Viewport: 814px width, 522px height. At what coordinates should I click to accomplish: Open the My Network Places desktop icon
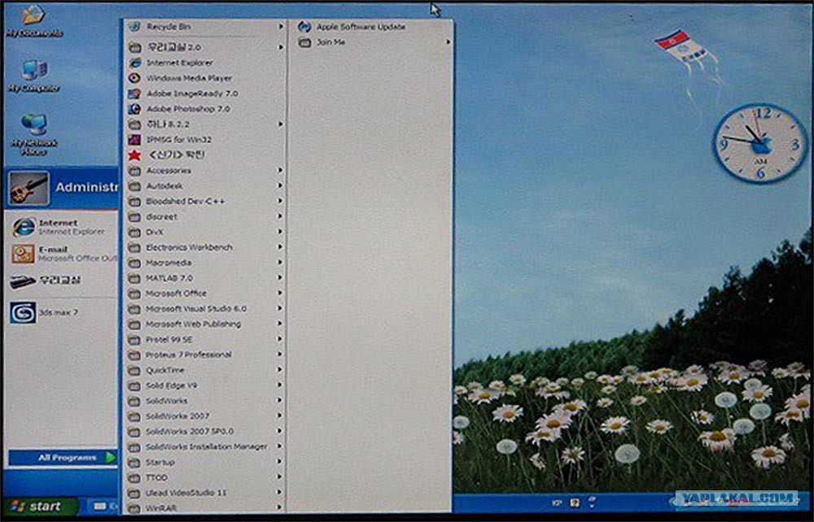(33, 134)
